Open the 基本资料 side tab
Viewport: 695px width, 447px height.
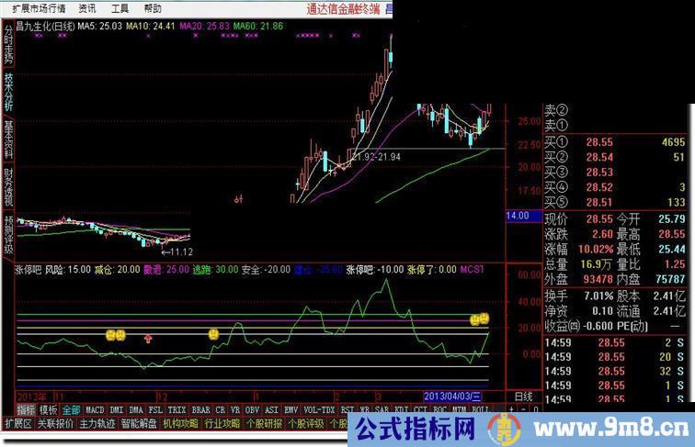[8, 140]
